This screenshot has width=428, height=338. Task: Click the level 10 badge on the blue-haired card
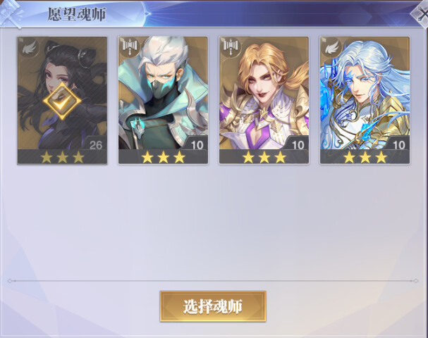click(x=398, y=145)
